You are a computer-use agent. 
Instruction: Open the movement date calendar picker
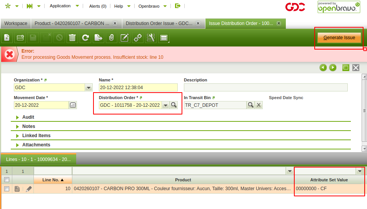(73, 105)
